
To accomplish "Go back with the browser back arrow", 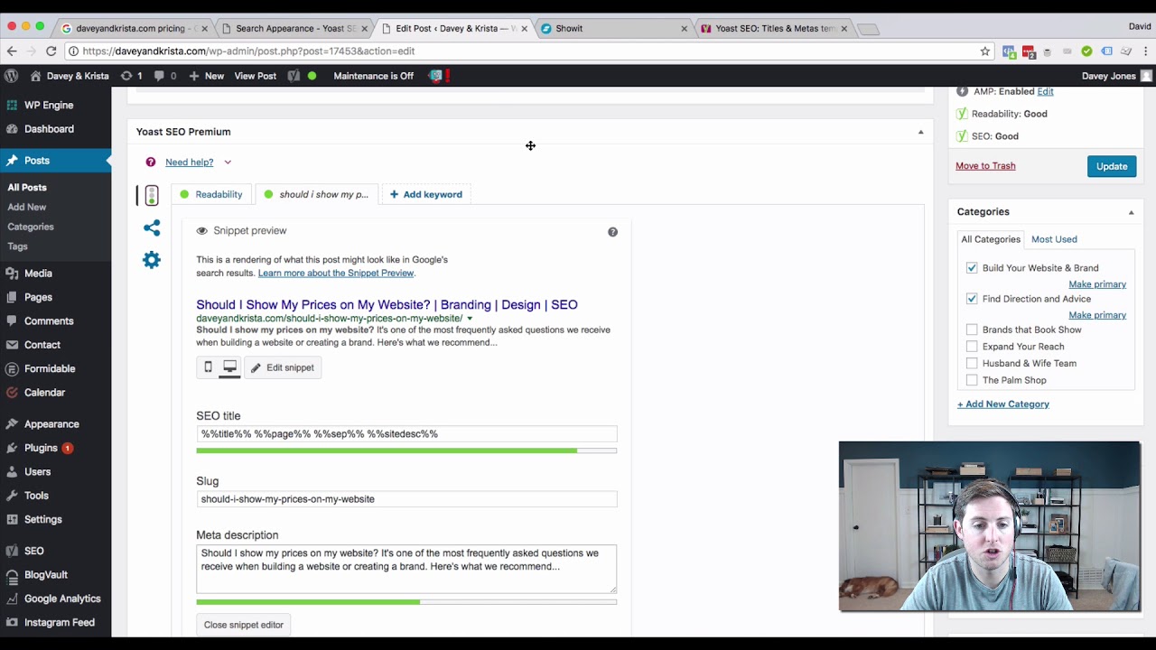I will point(12,51).
